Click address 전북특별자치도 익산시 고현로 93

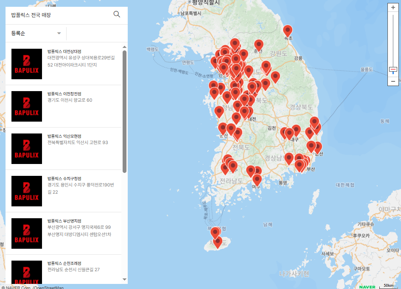tap(78, 142)
